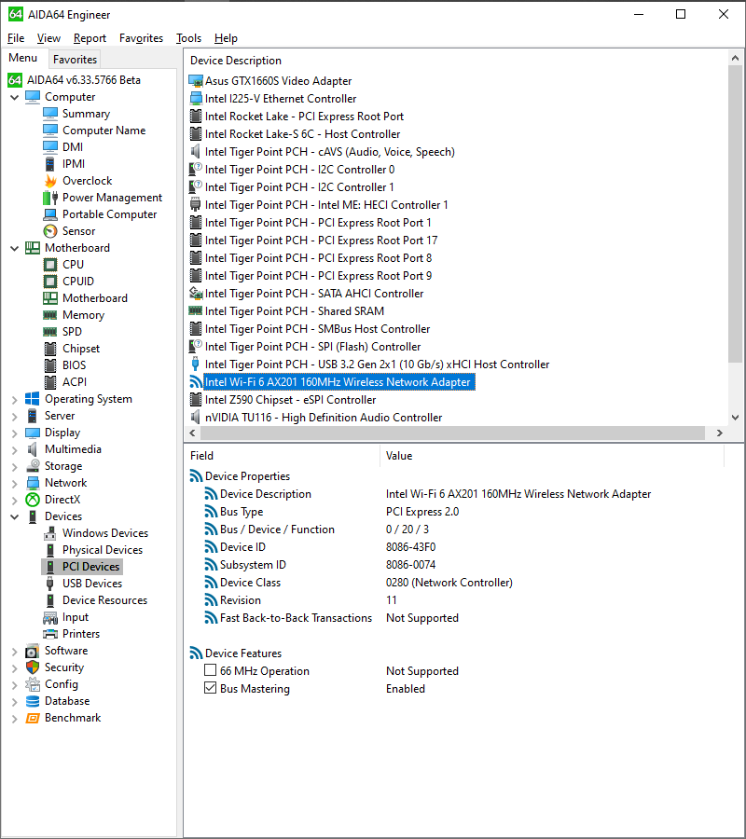The height and width of the screenshot is (839, 746).
Task: Collapse the Devices branch
Action: click(12, 516)
